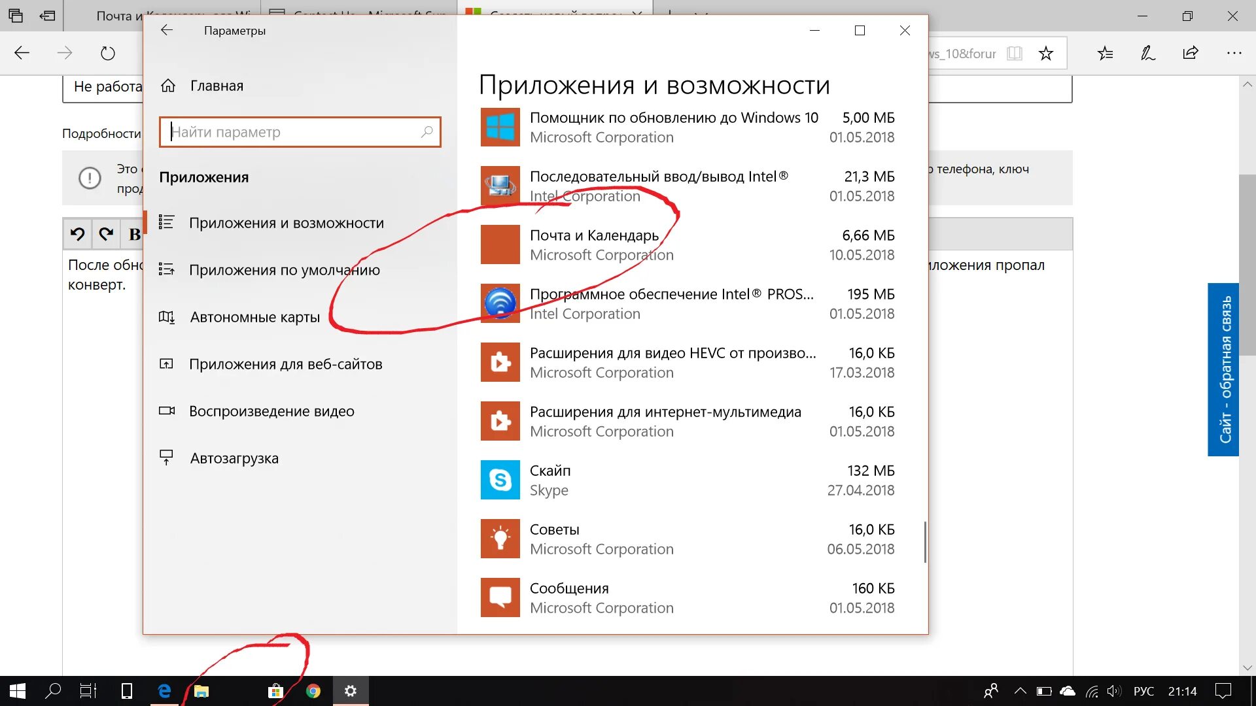Image resolution: width=1256 pixels, height=706 pixels.
Task: Go back in the Settings window
Action: click(166, 30)
